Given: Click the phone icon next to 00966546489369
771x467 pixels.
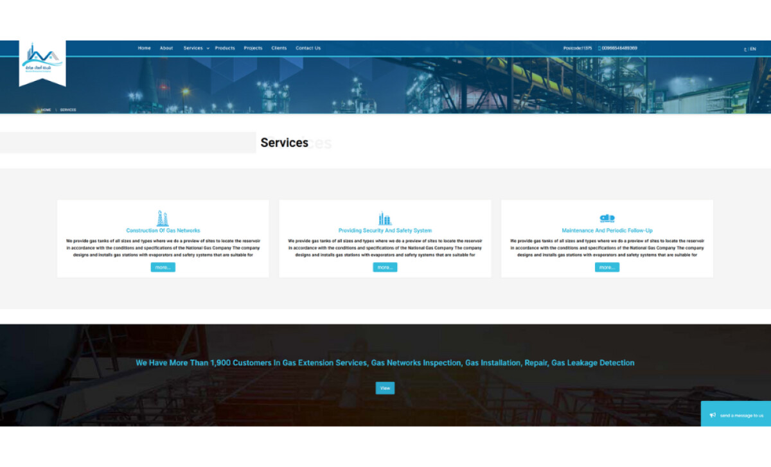Looking at the screenshot, I should coord(598,48).
